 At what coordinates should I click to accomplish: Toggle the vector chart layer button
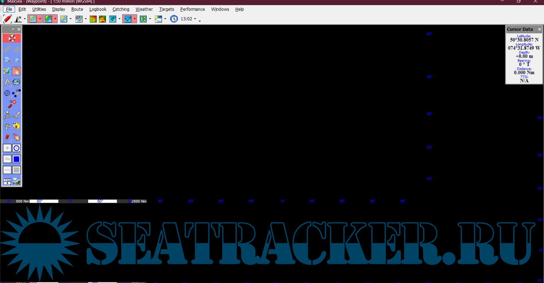[x=48, y=19]
